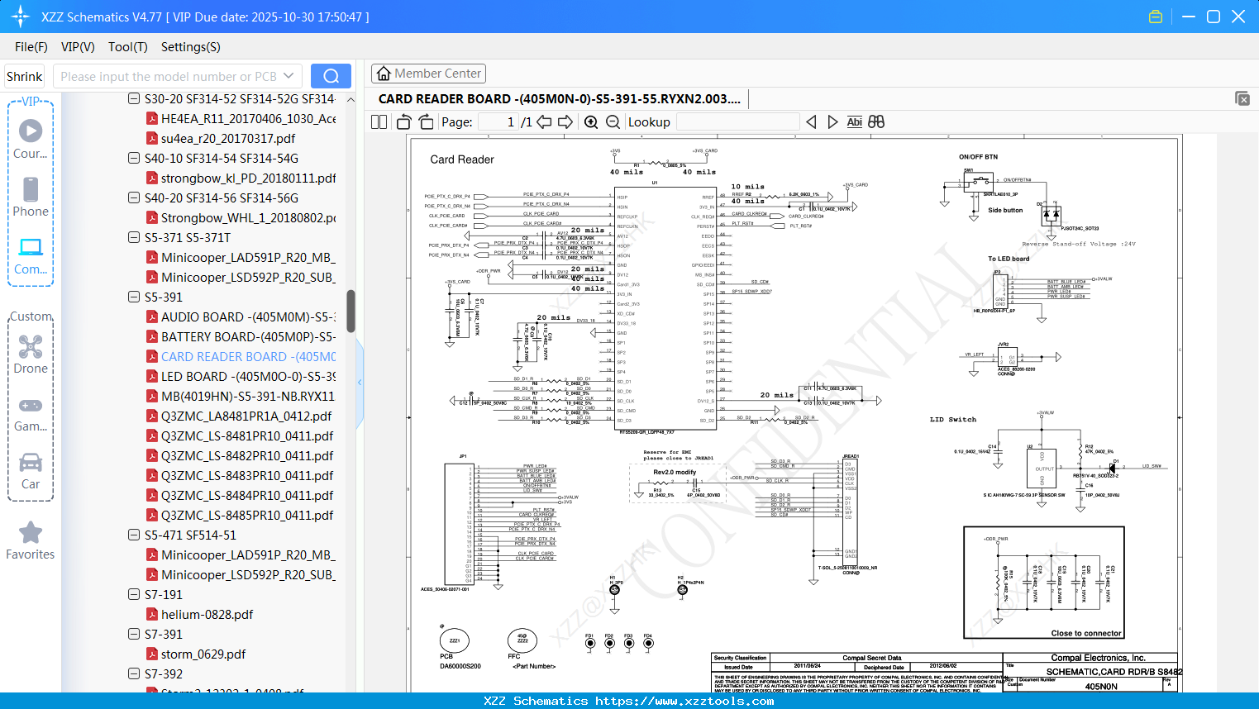Screen dimensions: 1259x709
Task: Open Q3ZMC_LS-8485PR10_0411.pdf
Action: (247, 516)
